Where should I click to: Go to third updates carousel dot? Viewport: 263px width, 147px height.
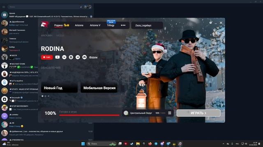point(48,96)
